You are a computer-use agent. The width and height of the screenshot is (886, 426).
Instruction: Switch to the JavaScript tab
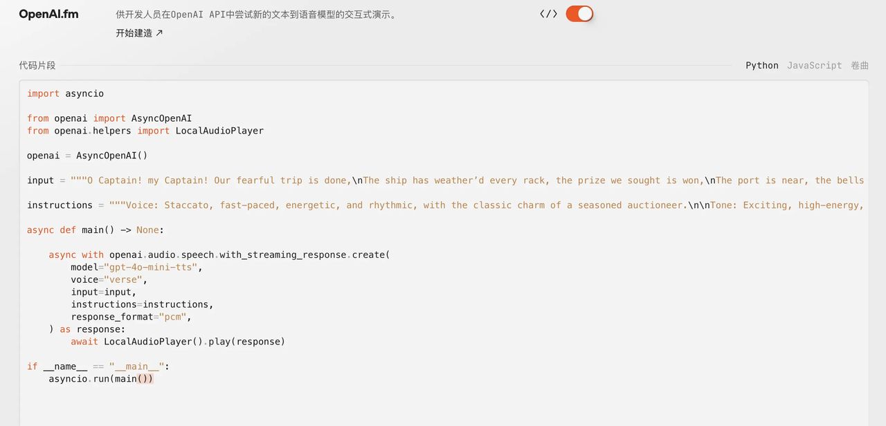[814, 65]
